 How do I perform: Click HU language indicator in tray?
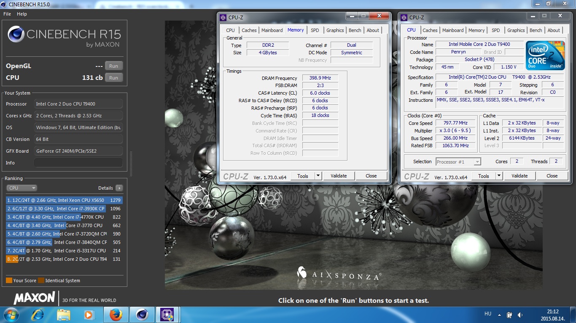[488, 314]
